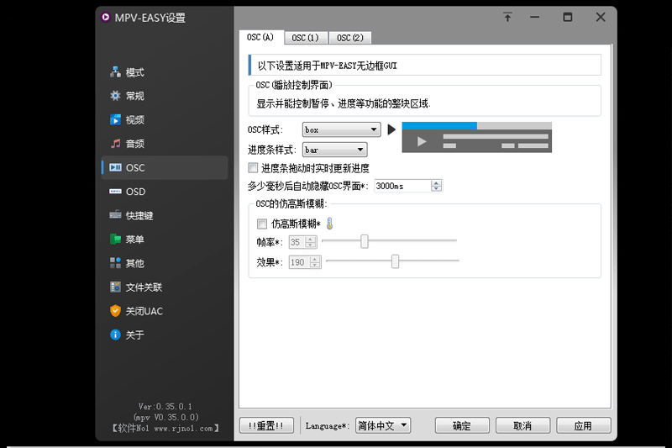Open the OSD sidebar icon
Screen dimensions: 672x448
(115, 191)
